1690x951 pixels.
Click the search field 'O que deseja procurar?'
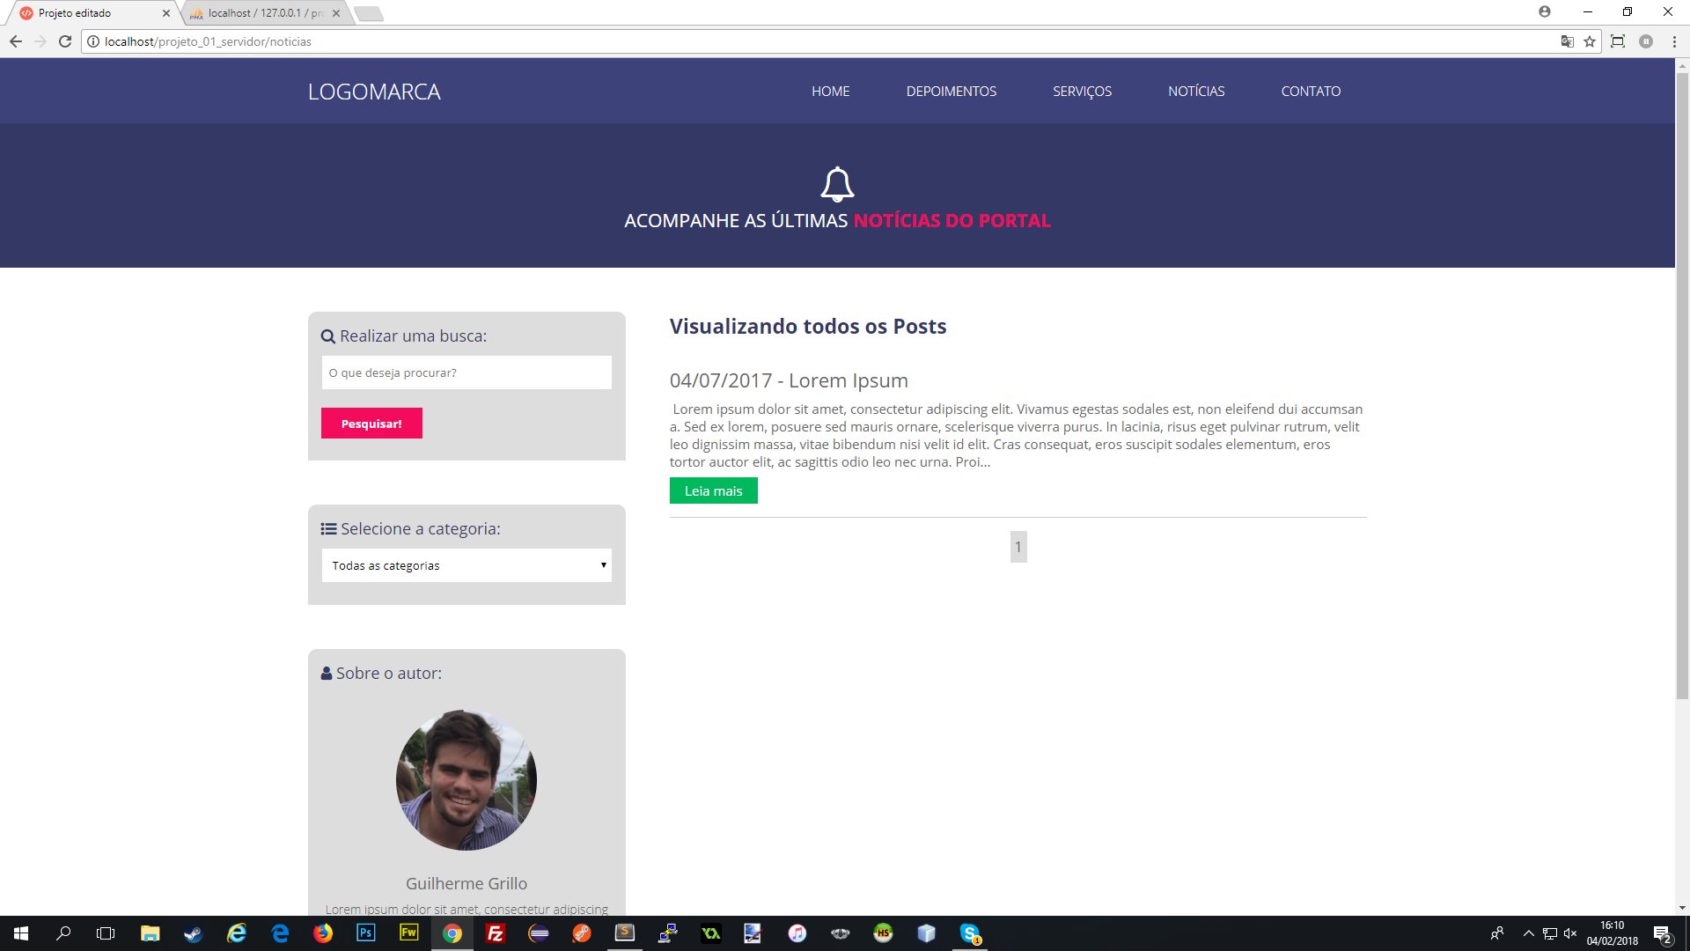pyautogui.click(x=467, y=372)
